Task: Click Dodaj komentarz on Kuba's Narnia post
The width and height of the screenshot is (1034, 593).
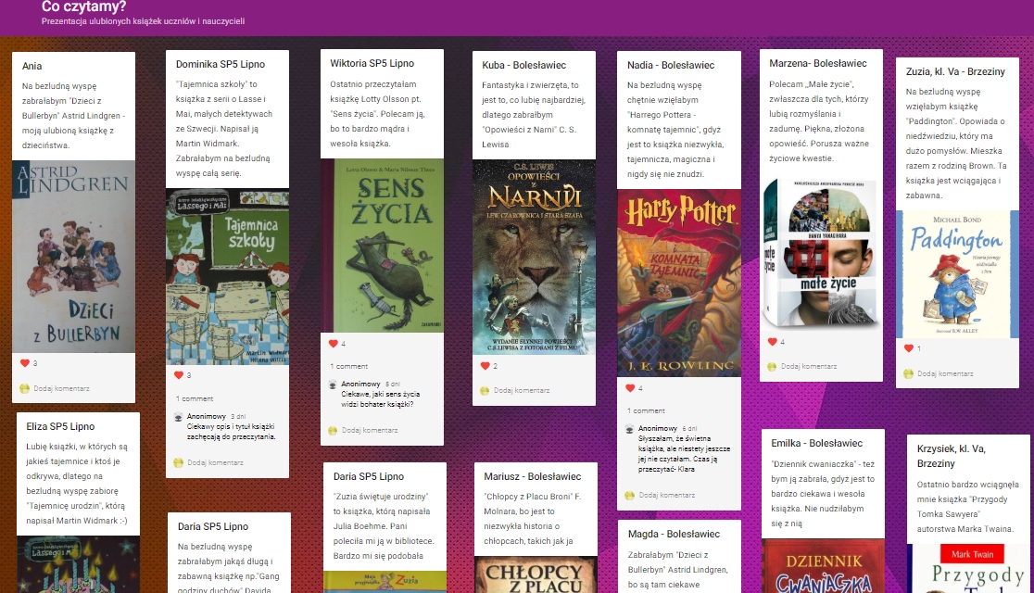Action: tap(522, 390)
